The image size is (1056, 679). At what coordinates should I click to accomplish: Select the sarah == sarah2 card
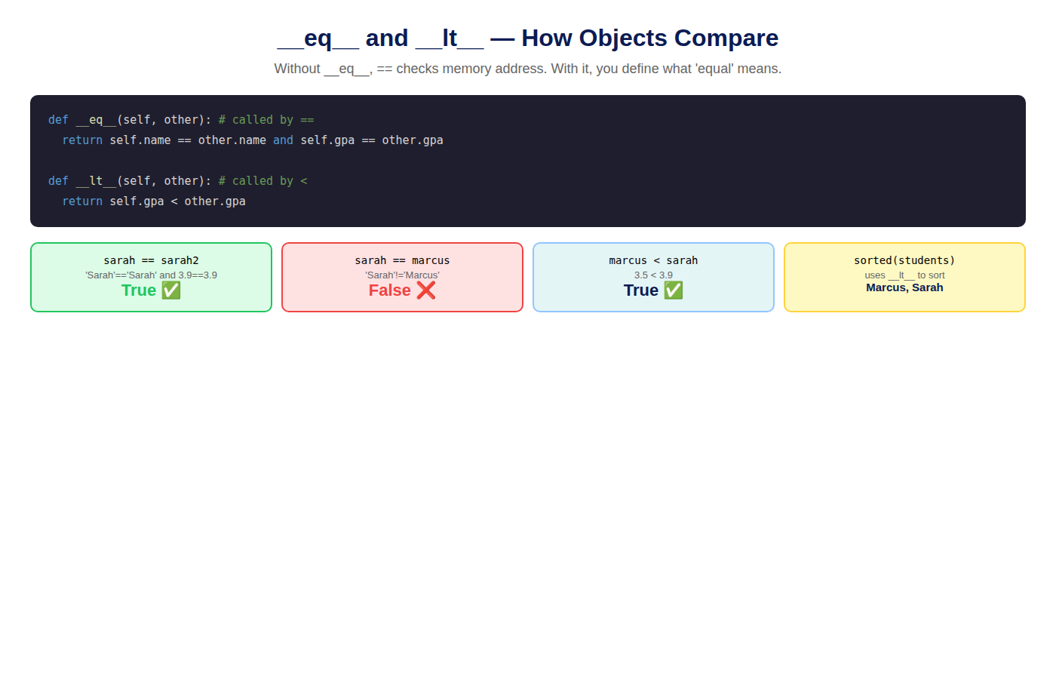tap(151, 277)
